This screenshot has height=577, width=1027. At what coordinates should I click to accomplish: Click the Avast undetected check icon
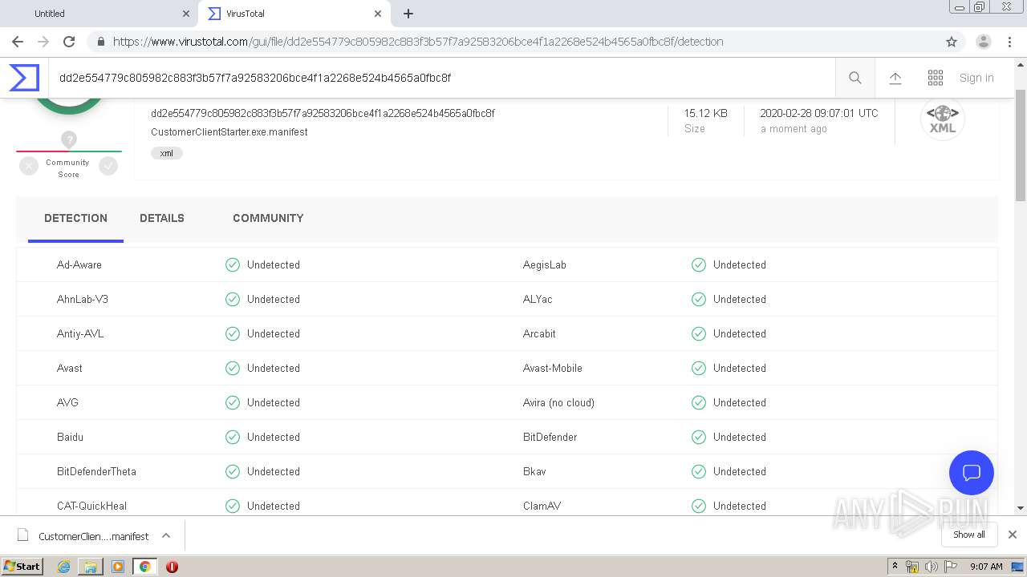pyautogui.click(x=233, y=368)
